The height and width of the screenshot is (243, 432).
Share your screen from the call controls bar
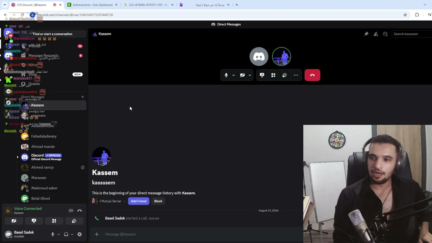262,75
